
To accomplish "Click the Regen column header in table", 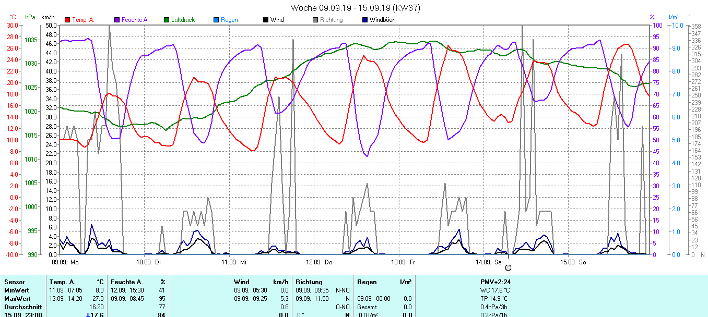I will (368, 282).
